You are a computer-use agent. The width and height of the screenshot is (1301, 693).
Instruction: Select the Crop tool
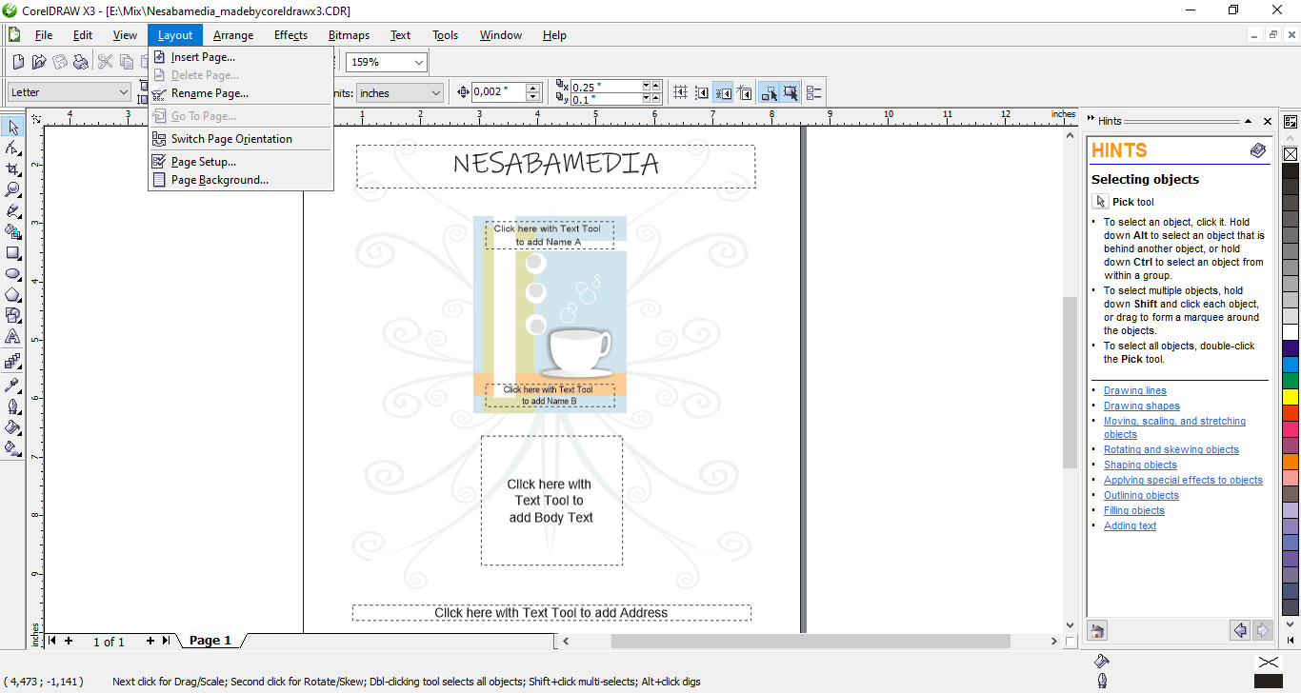[x=13, y=168]
